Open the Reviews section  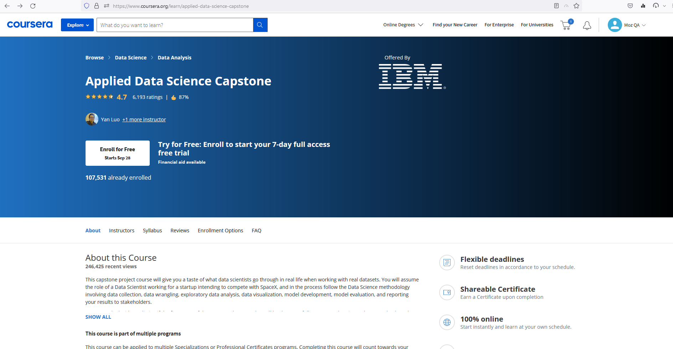180,231
